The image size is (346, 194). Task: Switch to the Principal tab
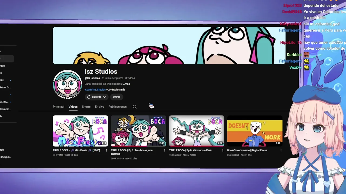[x=58, y=107]
